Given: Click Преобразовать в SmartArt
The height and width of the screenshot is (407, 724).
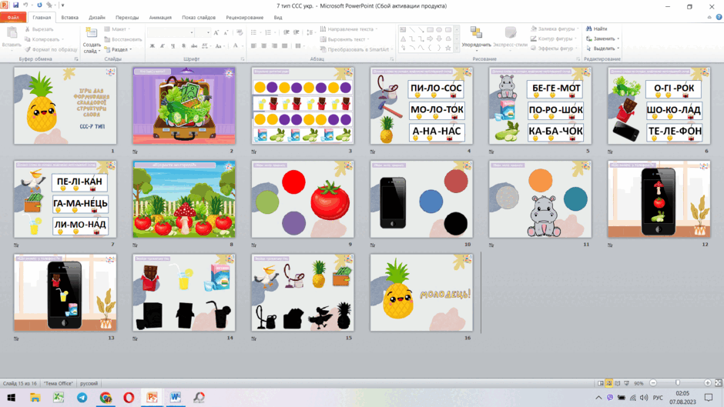Looking at the screenshot, I should tap(356, 49).
